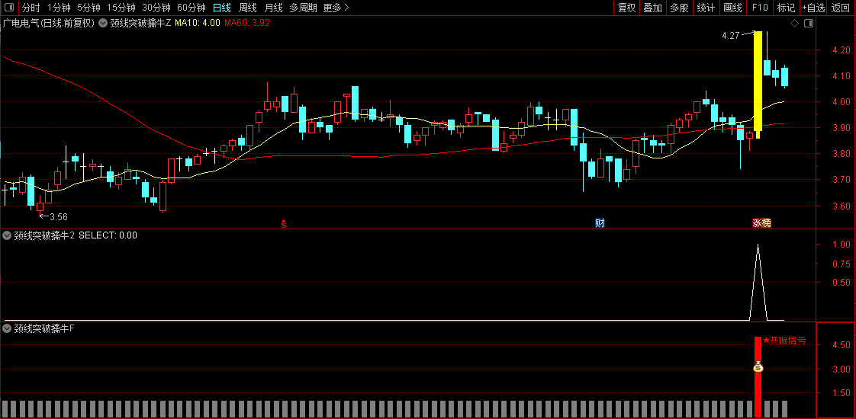Switch to 60分钟 chart period
The height and width of the screenshot is (419, 856).
(x=191, y=8)
